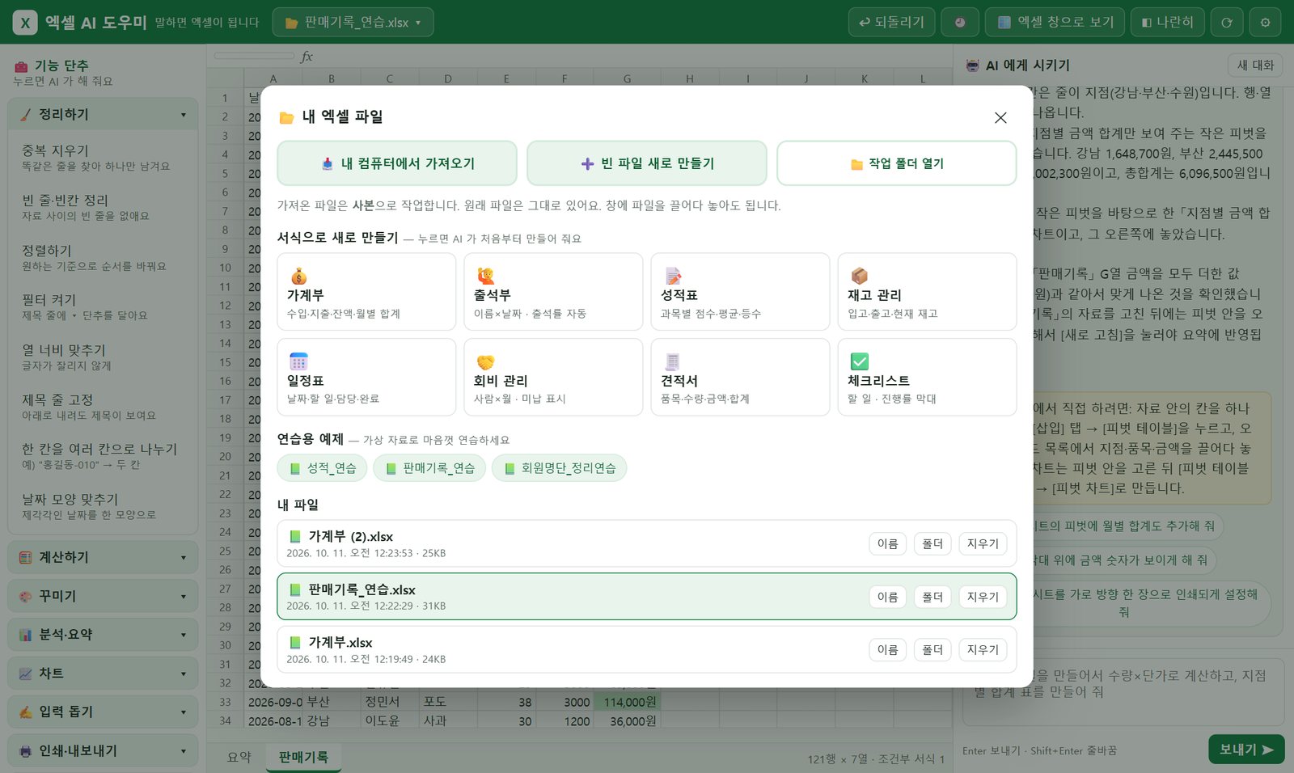
Task: Open the 판매기록_연습 practice example chip
Action: click(429, 468)
